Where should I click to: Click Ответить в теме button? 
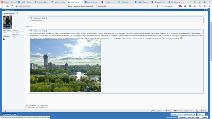10,114
